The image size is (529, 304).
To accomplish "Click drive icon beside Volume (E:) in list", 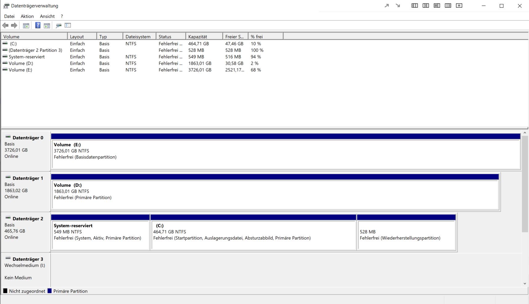I will 5,70.
